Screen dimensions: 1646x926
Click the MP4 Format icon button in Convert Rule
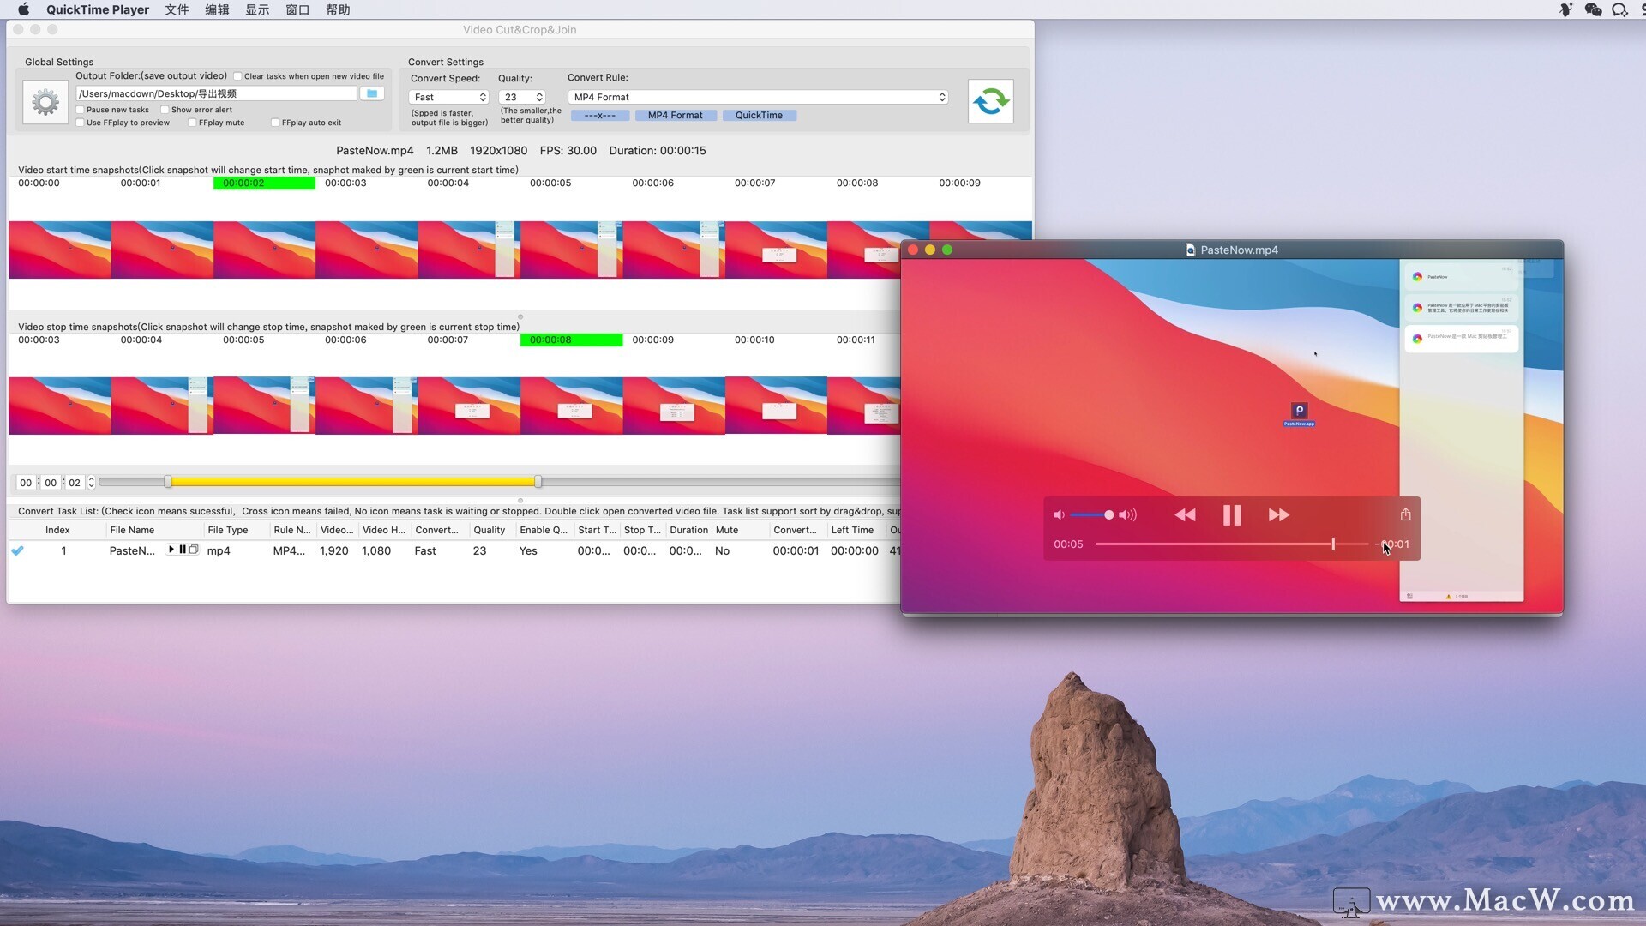[x=676, y=116]
